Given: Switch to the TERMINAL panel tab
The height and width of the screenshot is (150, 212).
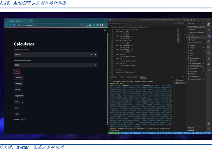Looking at the screenshot, I should tap(143, 77).
